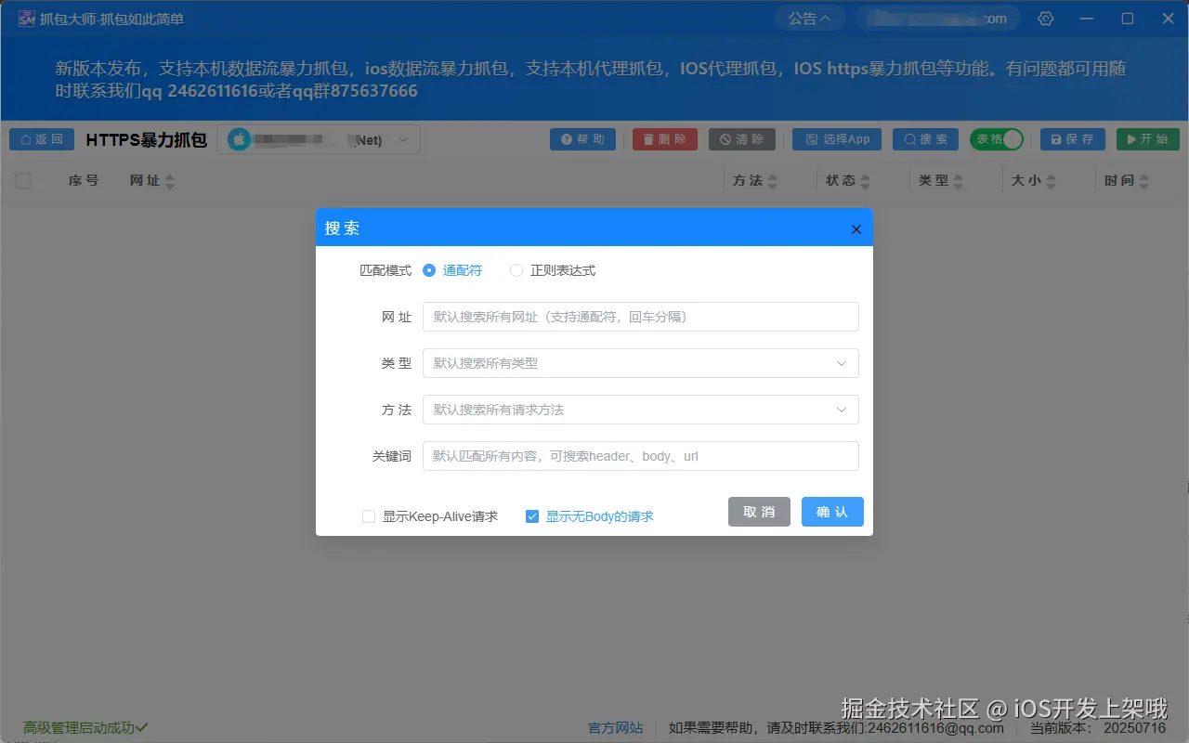Click the 取消 (Cancel) button

pos(758,512)
